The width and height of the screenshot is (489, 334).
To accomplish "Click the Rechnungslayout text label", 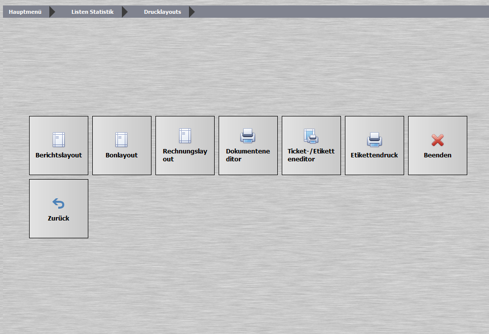I will tap(185, 155).
